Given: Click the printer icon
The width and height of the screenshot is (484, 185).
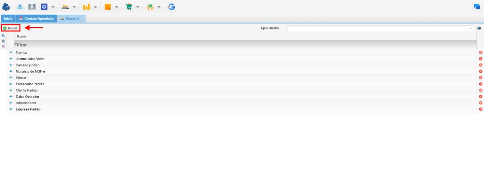Looking at the screenshot, I should coord(479,28).
